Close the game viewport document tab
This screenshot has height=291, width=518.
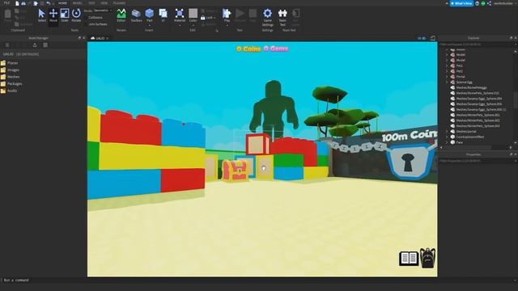coord(108,38)
